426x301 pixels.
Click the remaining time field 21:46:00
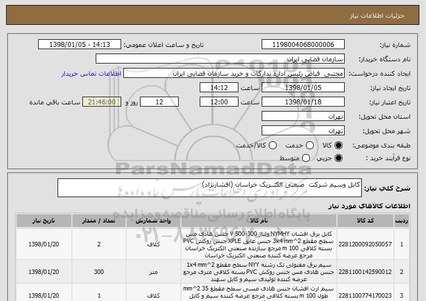[102, 102]
